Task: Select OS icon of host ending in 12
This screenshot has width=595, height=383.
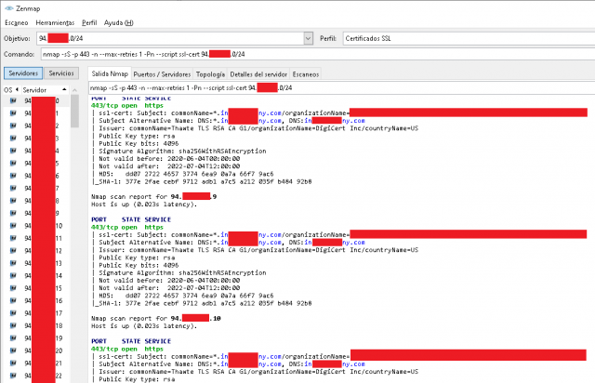Action: click(13, 250)
